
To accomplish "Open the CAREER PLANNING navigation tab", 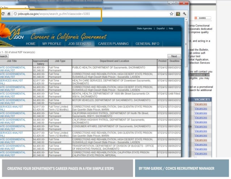I will click(x=113, y=44).
